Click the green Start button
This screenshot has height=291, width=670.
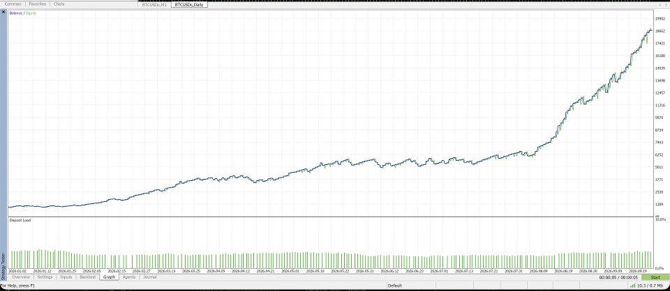pyautogui.click(x=655, y=277)
